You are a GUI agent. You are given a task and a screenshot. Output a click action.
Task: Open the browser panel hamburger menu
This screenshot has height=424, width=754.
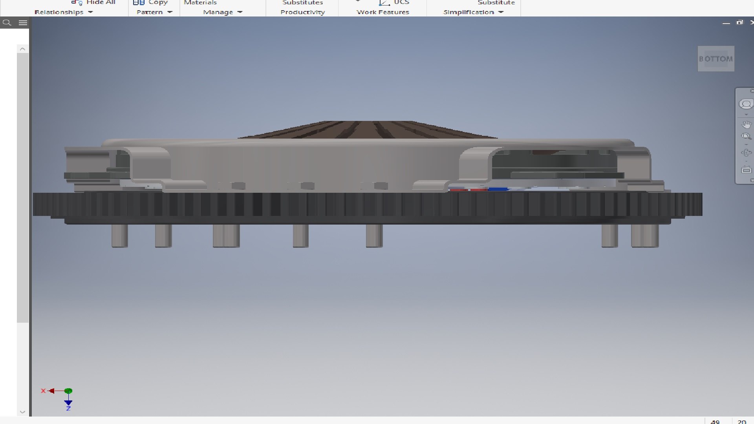(23, 23)
